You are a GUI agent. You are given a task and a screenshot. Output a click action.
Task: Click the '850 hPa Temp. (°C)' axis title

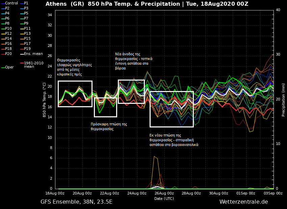point(44,100)
